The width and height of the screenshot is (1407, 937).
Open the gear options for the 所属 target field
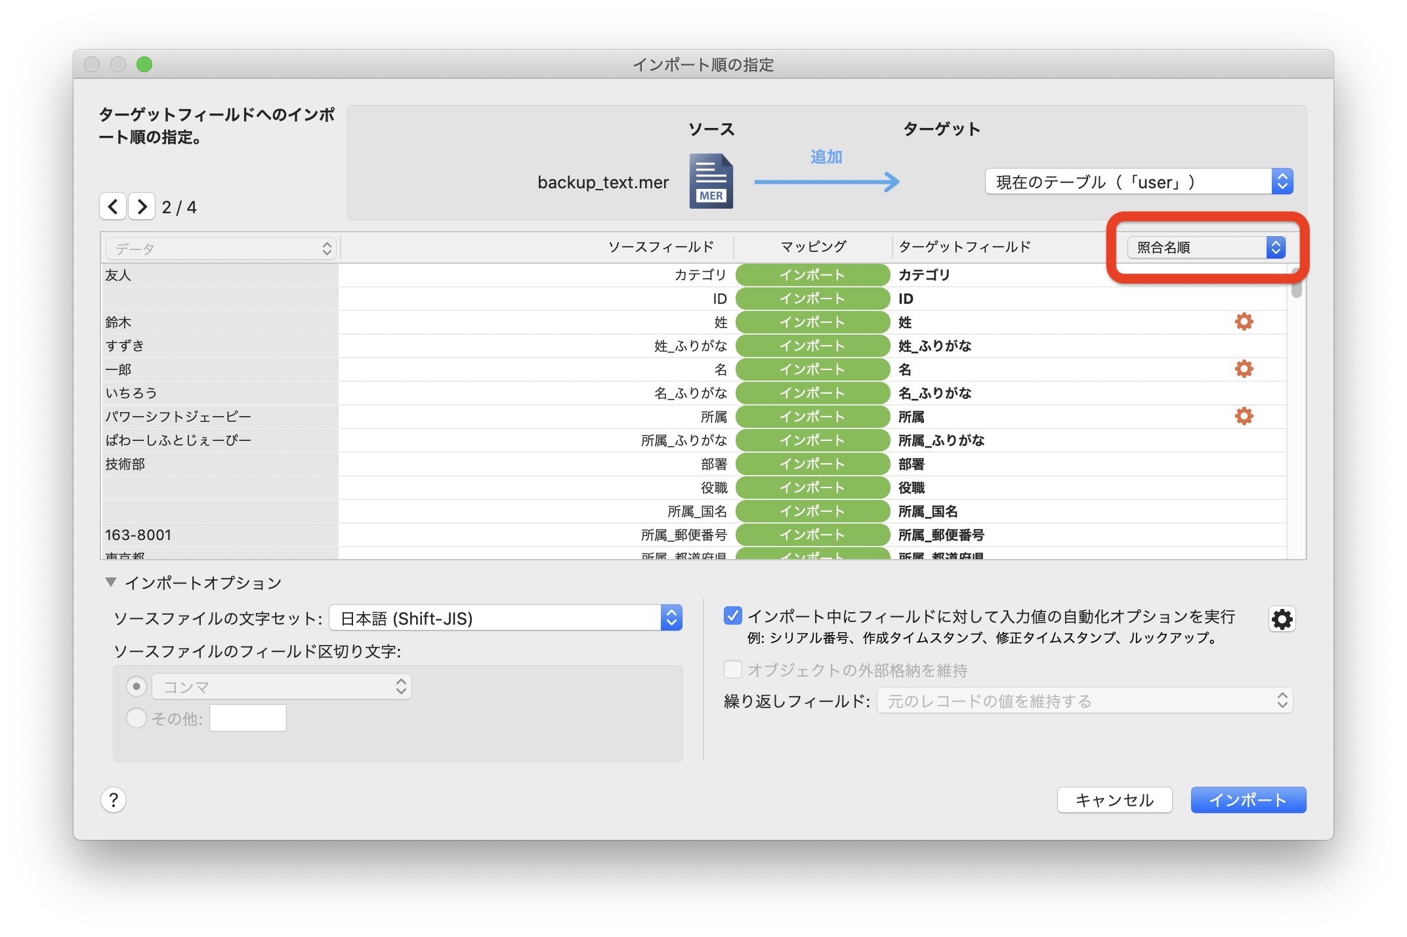[1244, 416]
